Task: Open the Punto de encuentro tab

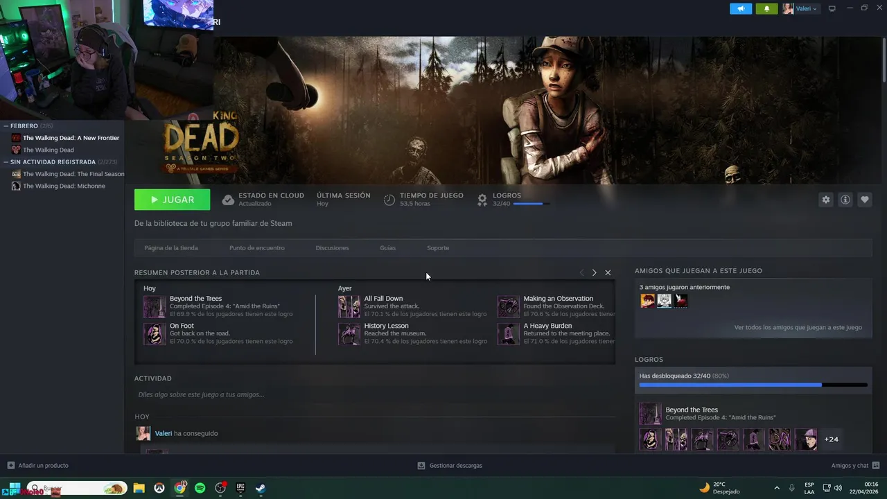Action: click(257, 247)
